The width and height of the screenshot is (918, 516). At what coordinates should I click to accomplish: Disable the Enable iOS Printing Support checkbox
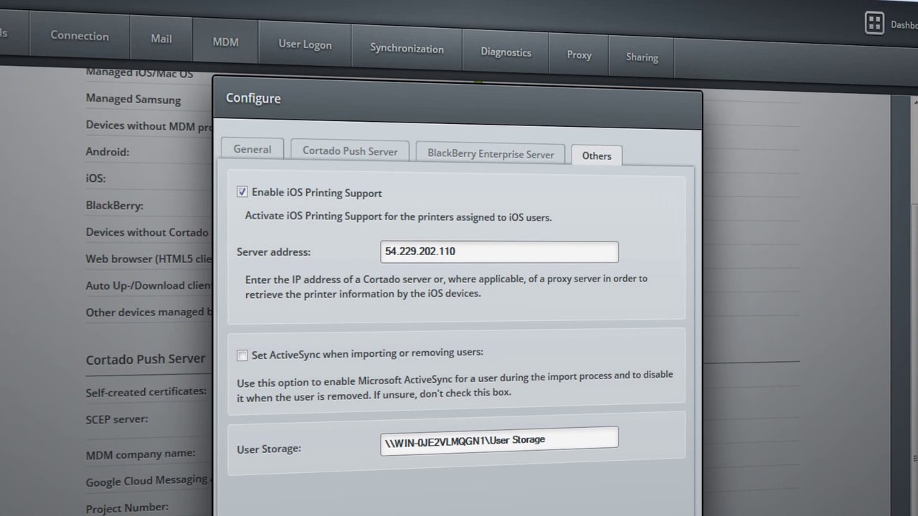pyautogui.click(x=242, y=192)
